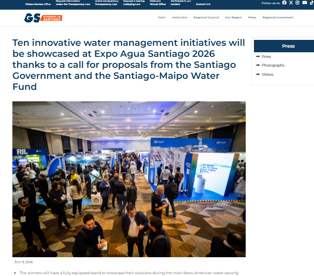
Task: Open the TikTok social icon
Action: (x=312, y=3)
